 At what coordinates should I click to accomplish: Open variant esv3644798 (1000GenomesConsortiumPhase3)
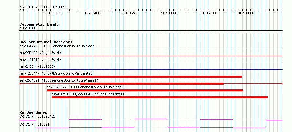pos(59,46)
